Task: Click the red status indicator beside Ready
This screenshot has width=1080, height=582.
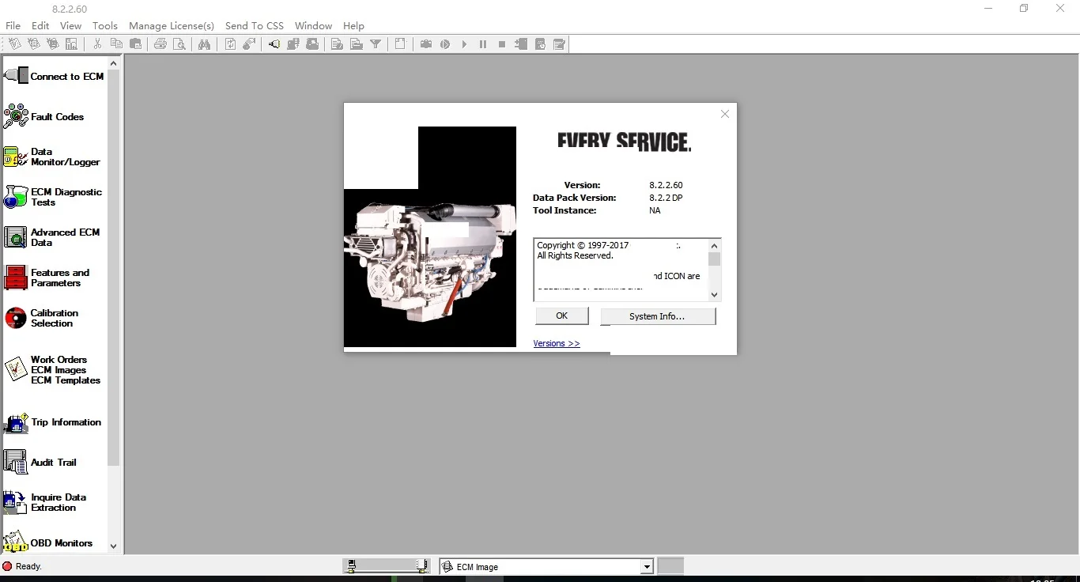Action: [8, 566]
